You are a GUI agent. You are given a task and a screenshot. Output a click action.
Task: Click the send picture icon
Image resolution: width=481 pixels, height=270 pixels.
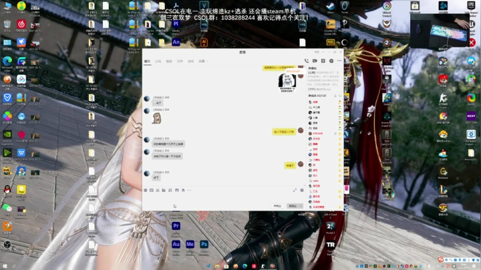(176, 190)
